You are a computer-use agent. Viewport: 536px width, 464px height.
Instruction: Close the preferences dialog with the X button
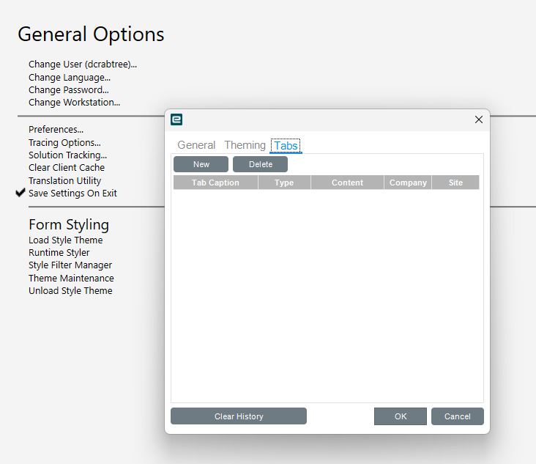[x=479, y=119]
